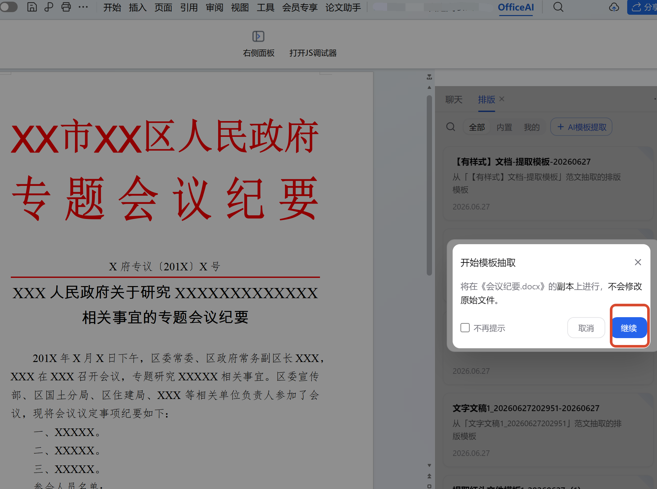This screenshot has width=657, height=489.
Task: Select the 我的 filter
Action: tap(532, 127)
